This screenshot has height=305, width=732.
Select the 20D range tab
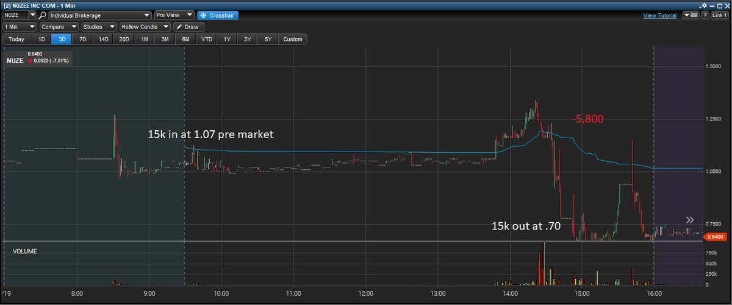tap(124, 39)
